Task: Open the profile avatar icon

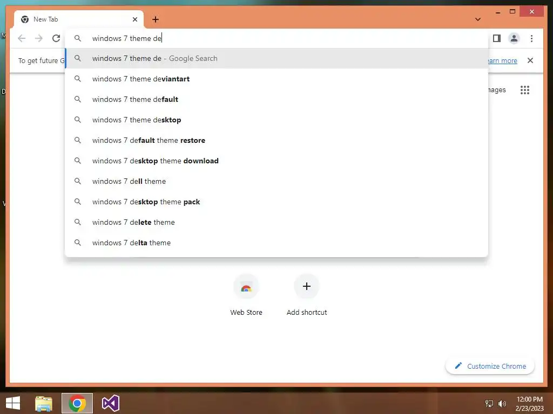Action: pos(514,38)
